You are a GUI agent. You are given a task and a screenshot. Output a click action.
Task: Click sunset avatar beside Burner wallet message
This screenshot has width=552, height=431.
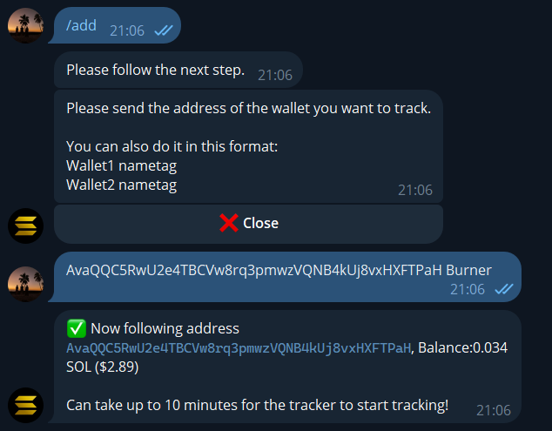pos(26,284)
